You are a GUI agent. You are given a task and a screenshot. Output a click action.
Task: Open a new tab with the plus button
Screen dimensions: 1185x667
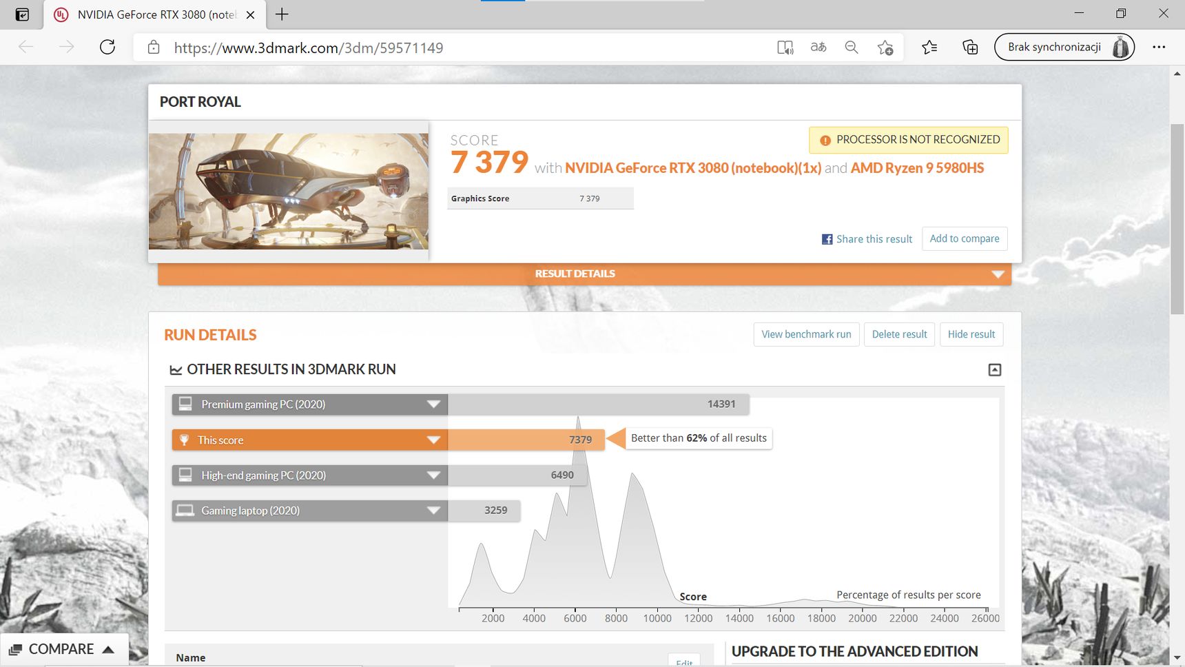tap(282, 14)
